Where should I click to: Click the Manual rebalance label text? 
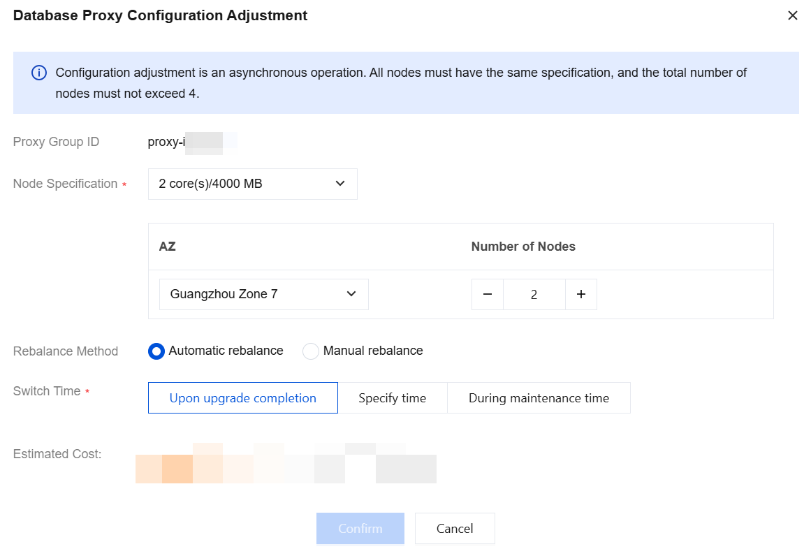coord(373,351)
